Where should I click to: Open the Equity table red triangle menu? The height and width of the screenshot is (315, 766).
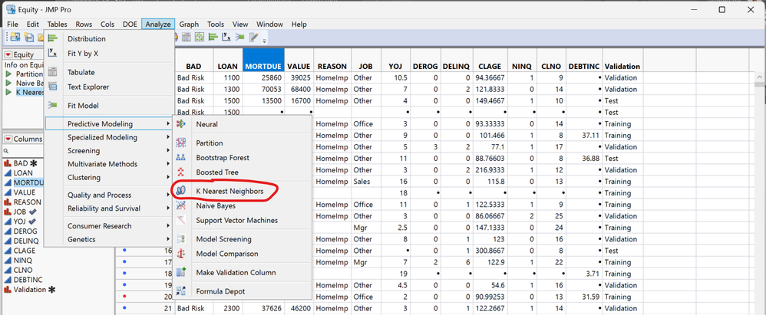tap(8, 55)
